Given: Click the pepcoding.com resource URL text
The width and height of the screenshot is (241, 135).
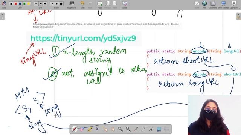Looking at the screenshot, I should tap(106, 25).
